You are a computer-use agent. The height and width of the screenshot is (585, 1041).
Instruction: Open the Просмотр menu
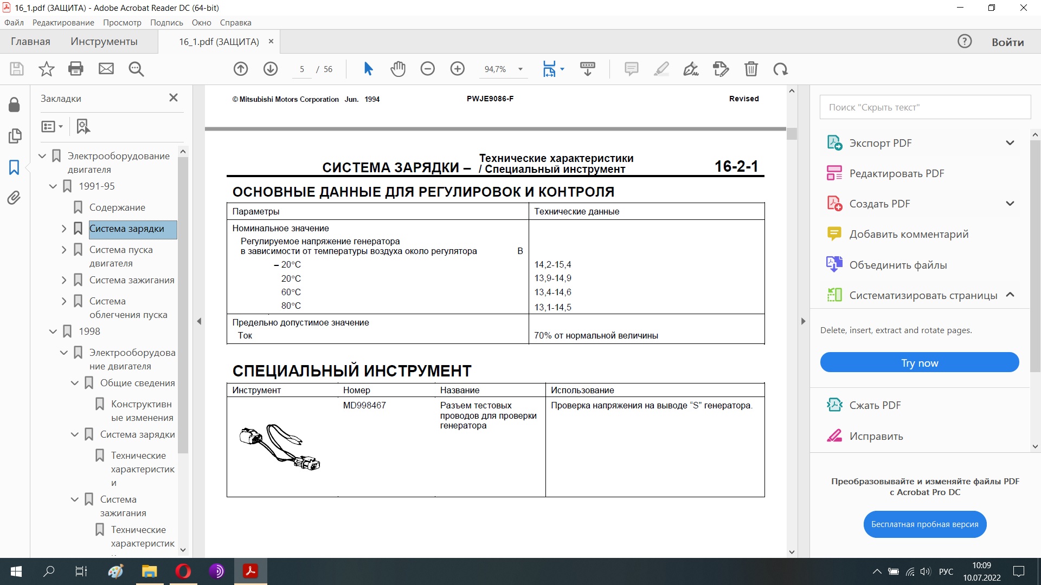(122, 23)
